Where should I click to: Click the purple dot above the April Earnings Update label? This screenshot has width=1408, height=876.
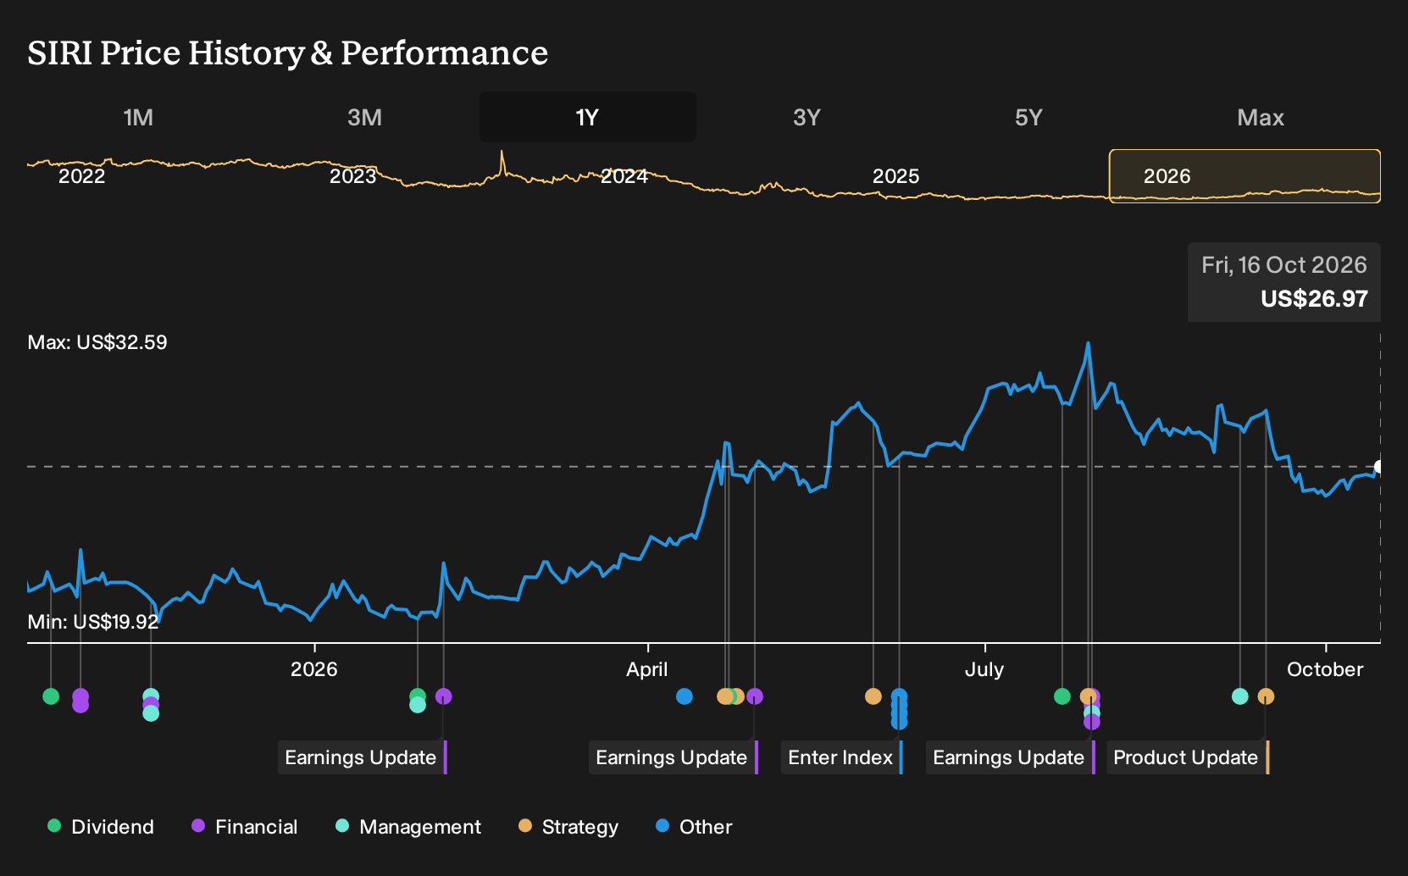(x=755, y=696)
